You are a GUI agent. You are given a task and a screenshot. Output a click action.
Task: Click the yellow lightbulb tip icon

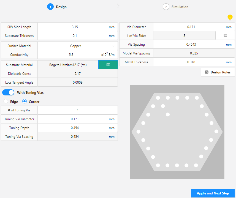230,18
